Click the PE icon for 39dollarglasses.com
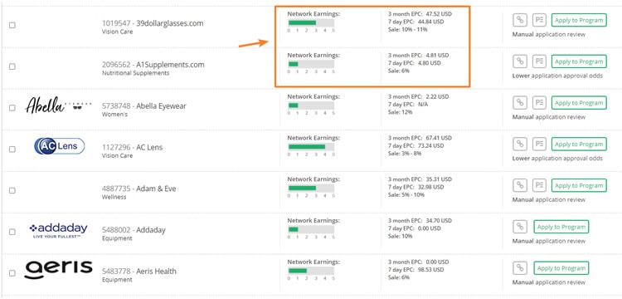Image resolution: width=622 pixels, height=299 pixels. 539,20
